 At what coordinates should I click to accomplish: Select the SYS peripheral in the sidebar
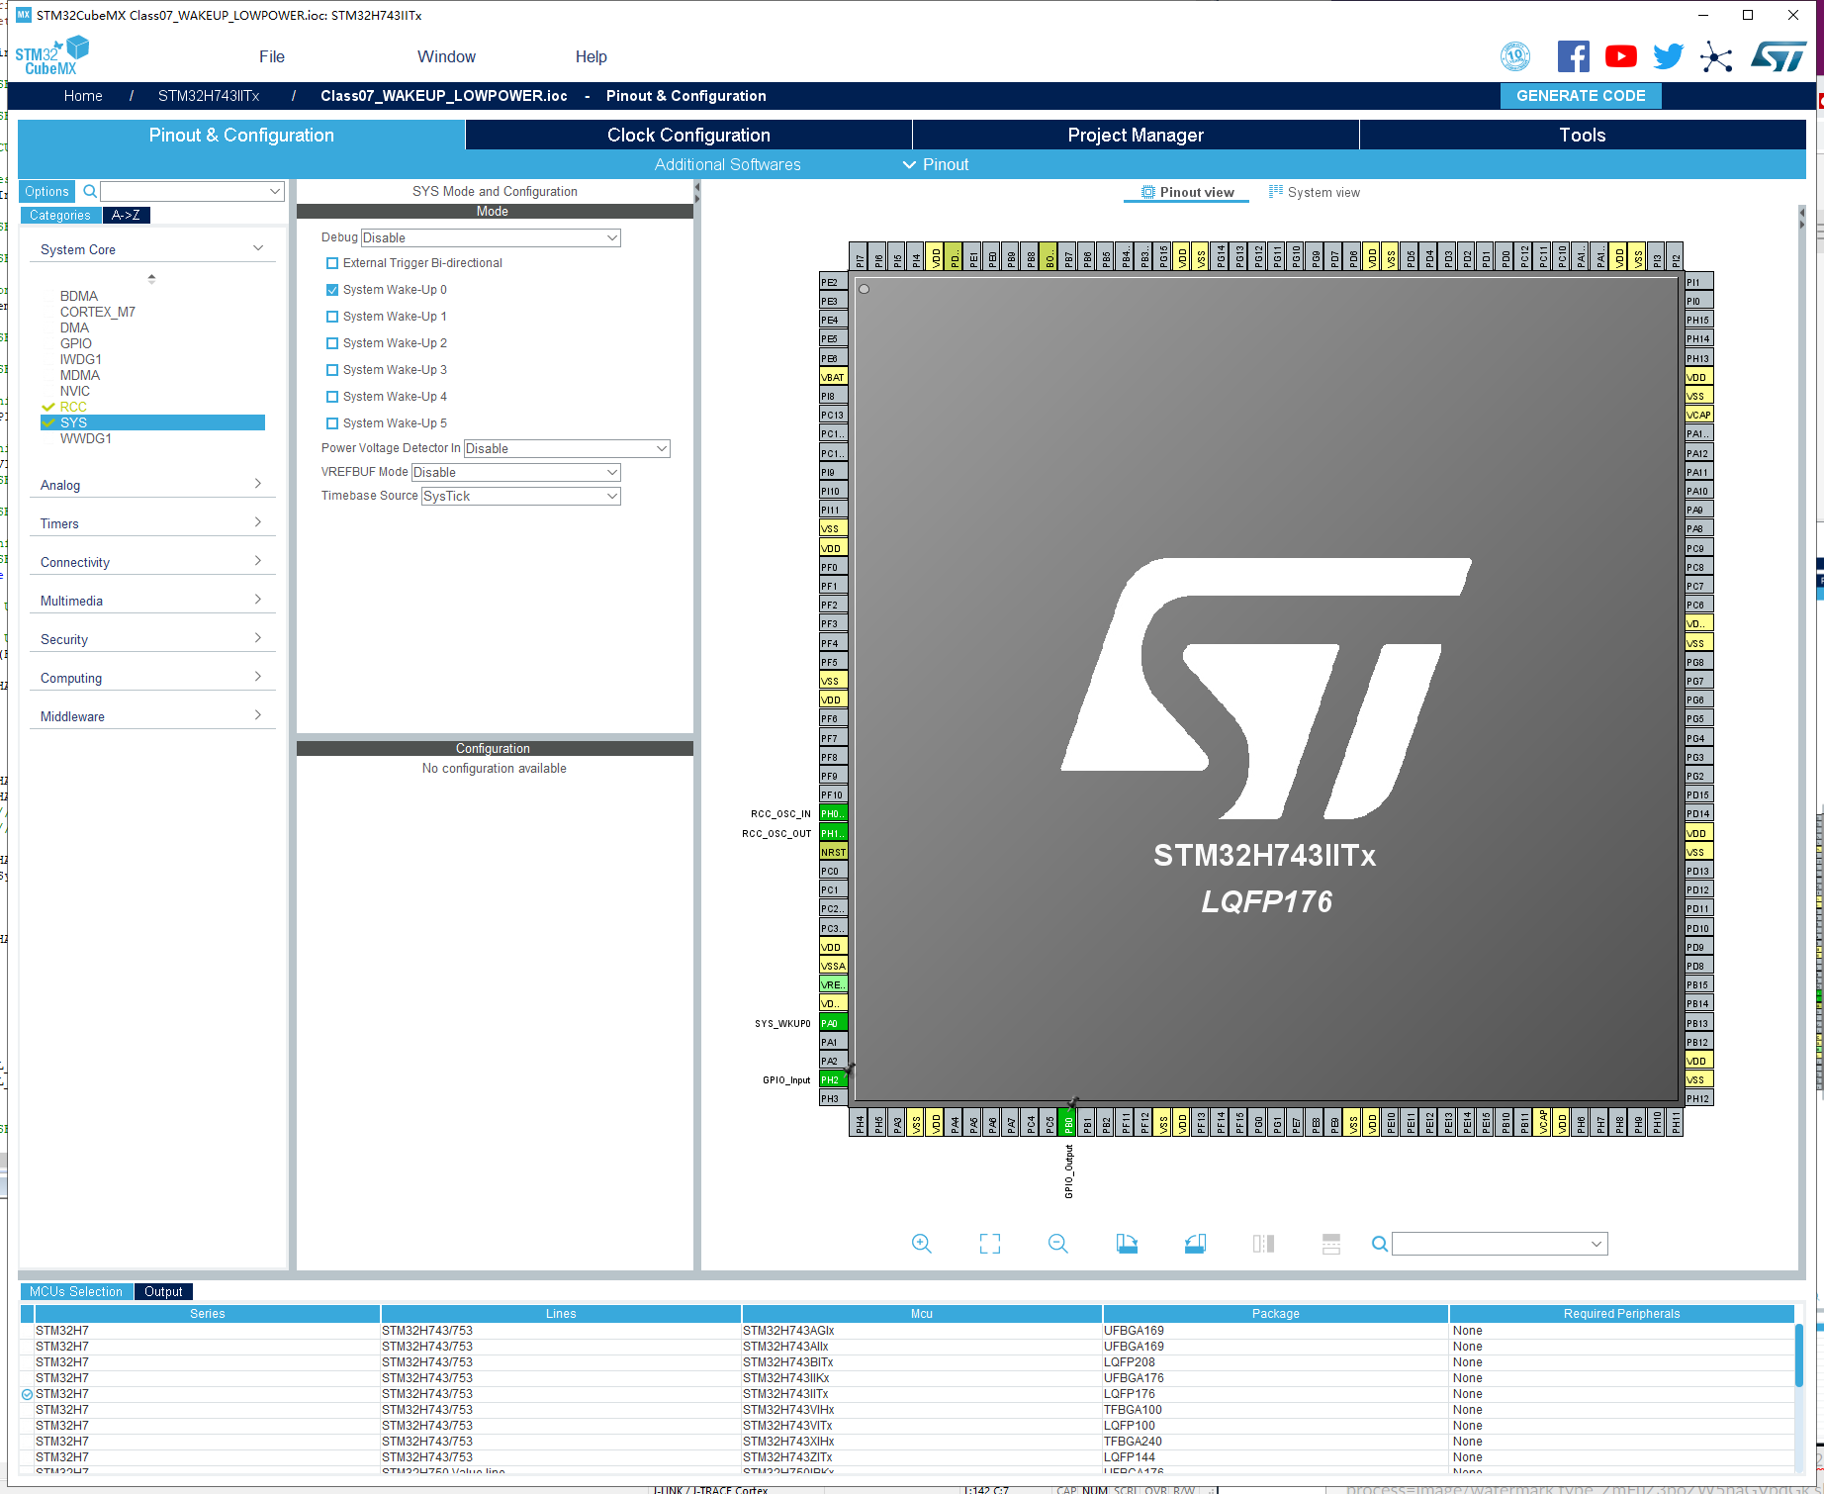pyautogui.click(x=74, y=422)
